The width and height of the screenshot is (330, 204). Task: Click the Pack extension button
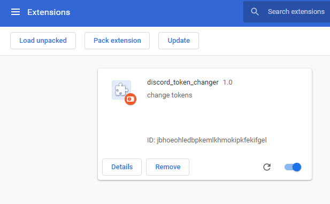click(117, 41)
